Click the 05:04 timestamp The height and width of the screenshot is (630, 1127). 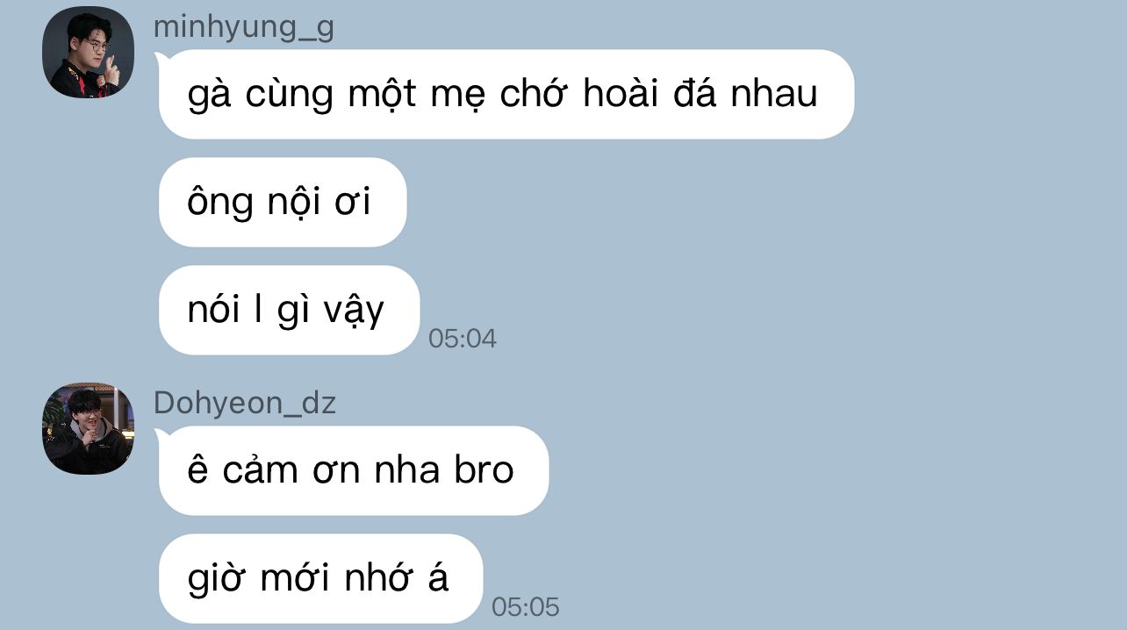(463, 339)
